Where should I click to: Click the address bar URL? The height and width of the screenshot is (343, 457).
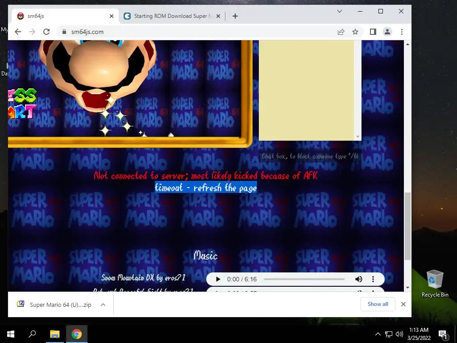87,32
